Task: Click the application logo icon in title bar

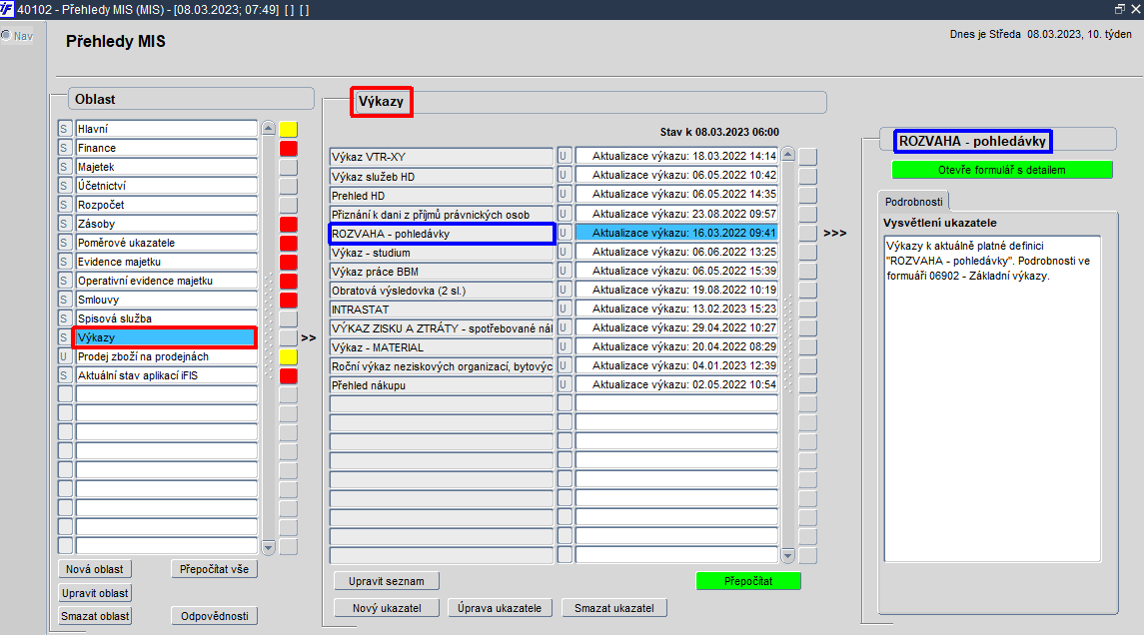Action: coord(7,9)
